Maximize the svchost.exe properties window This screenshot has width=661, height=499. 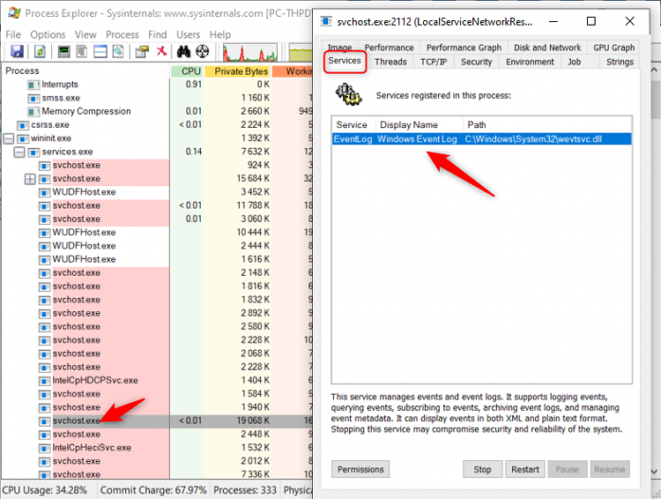coord(591,21)
